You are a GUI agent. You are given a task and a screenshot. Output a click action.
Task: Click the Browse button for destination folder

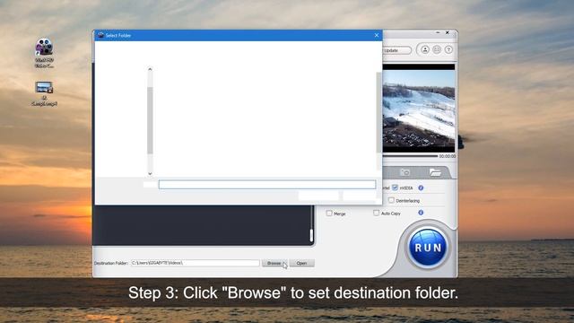[274, 263]
